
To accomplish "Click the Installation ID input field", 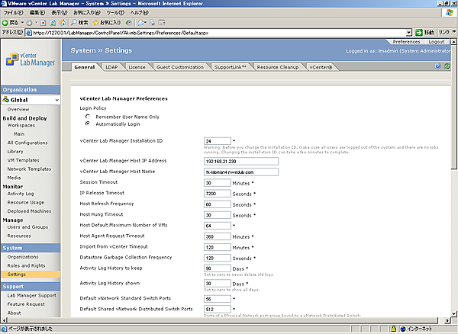I will click(x=218, y=141).
